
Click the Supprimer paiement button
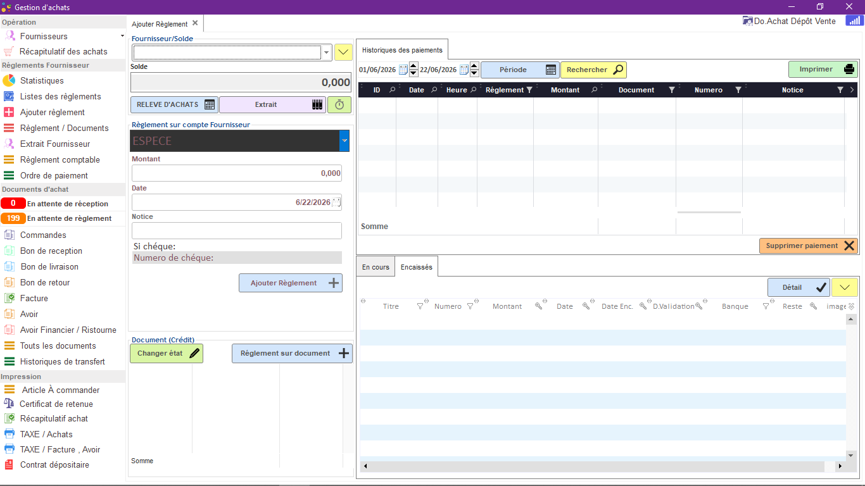pos(809,246)
